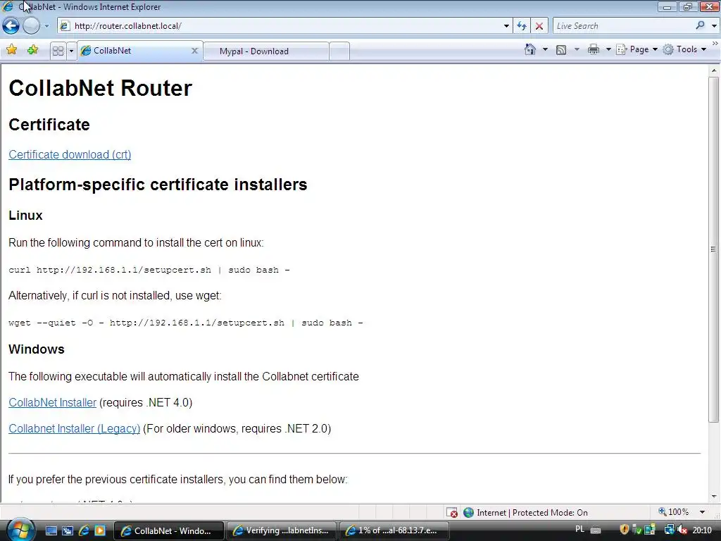
Task: Click Internet Protected Mode status text
Action: coord(532,513)
